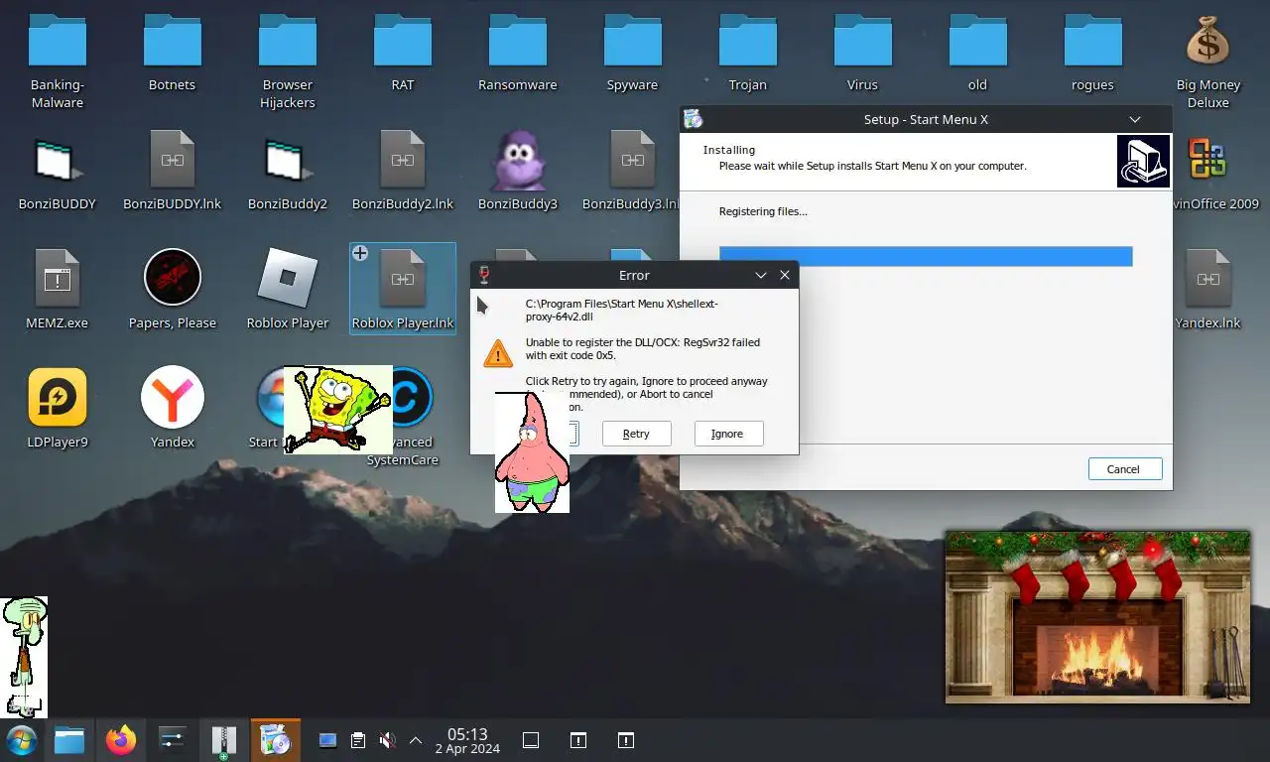Open the rogues folder

tap(1093, 40)
